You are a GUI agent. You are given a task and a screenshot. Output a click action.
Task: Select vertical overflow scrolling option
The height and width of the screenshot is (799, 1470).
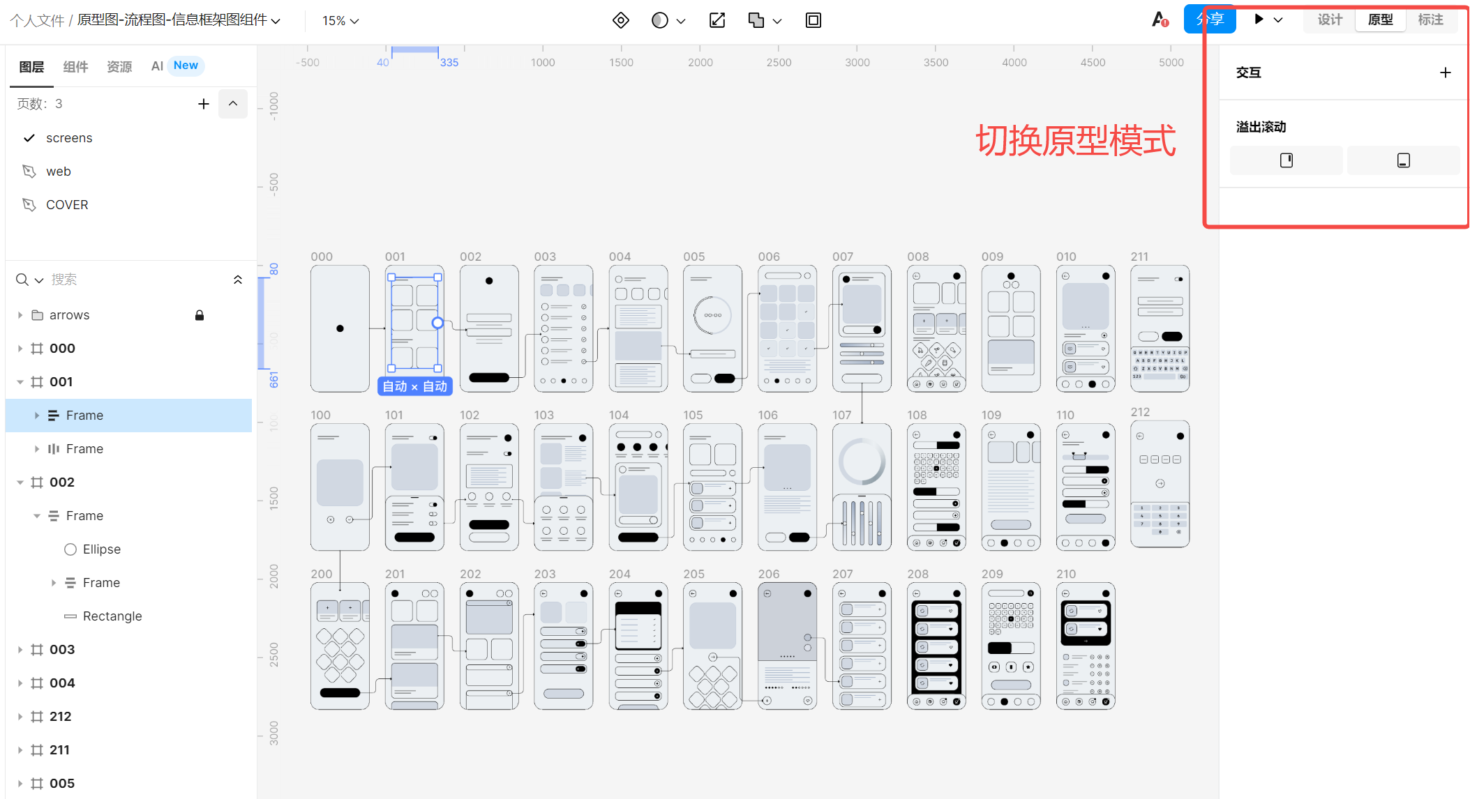tap(1286, 160)
